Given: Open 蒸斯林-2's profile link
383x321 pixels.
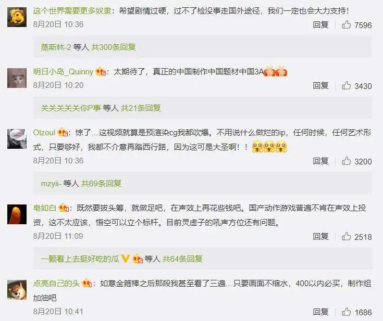Looking at the screenshot, I should pos(56,47).
